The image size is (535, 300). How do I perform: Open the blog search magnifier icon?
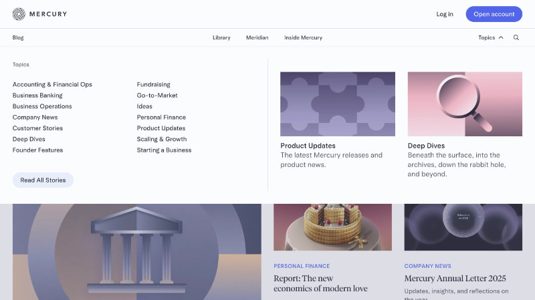(x=516, y=37)
